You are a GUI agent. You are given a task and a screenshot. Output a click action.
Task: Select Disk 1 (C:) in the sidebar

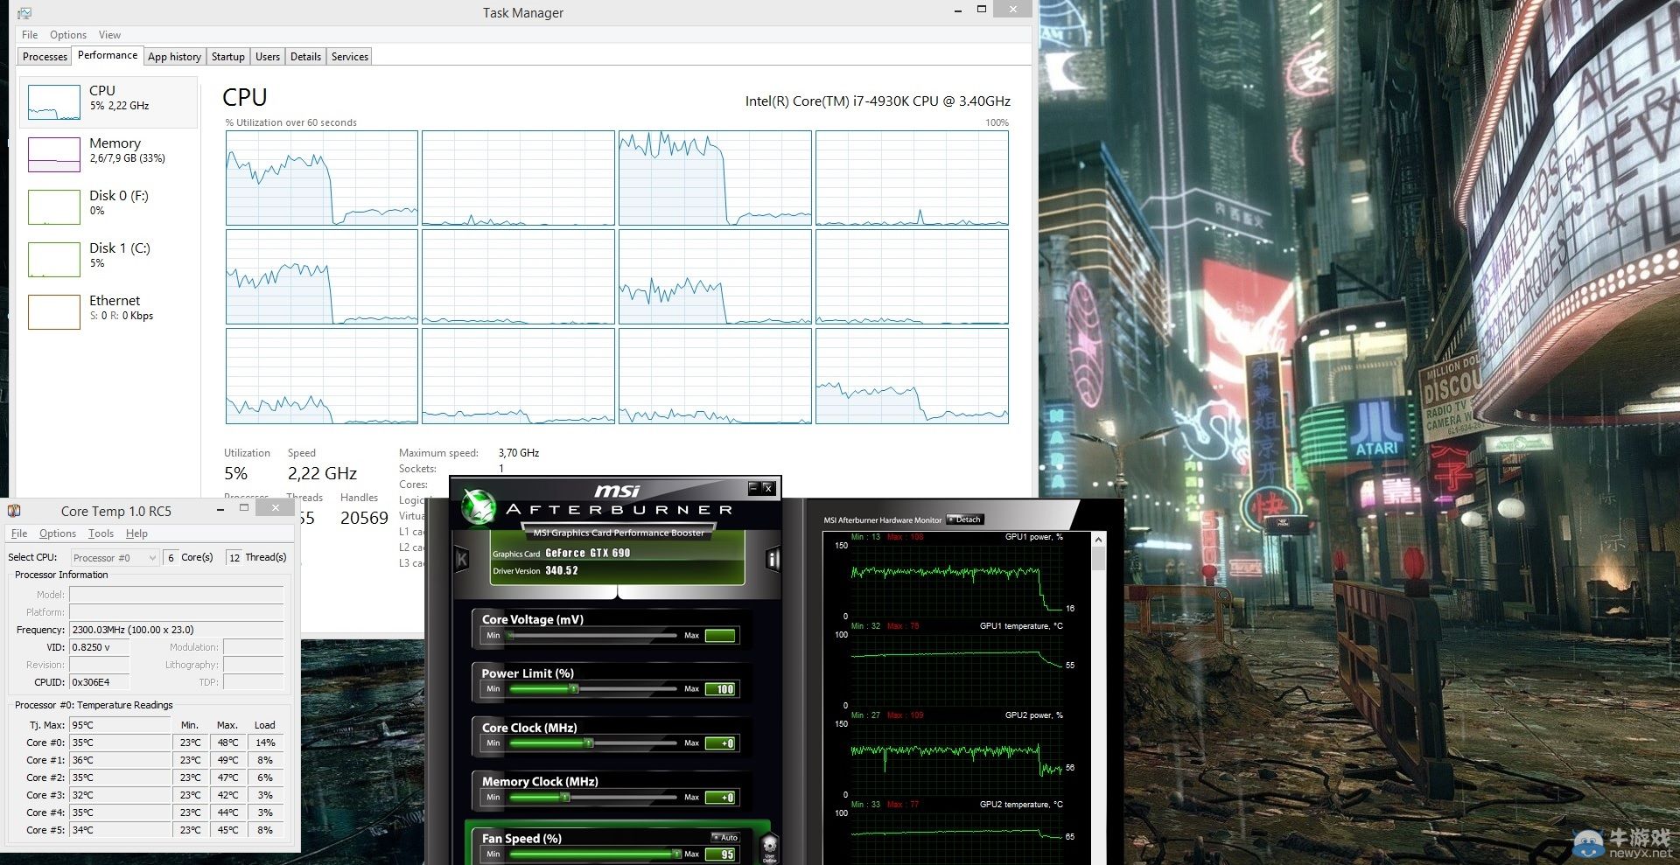[x=108, y=260]
